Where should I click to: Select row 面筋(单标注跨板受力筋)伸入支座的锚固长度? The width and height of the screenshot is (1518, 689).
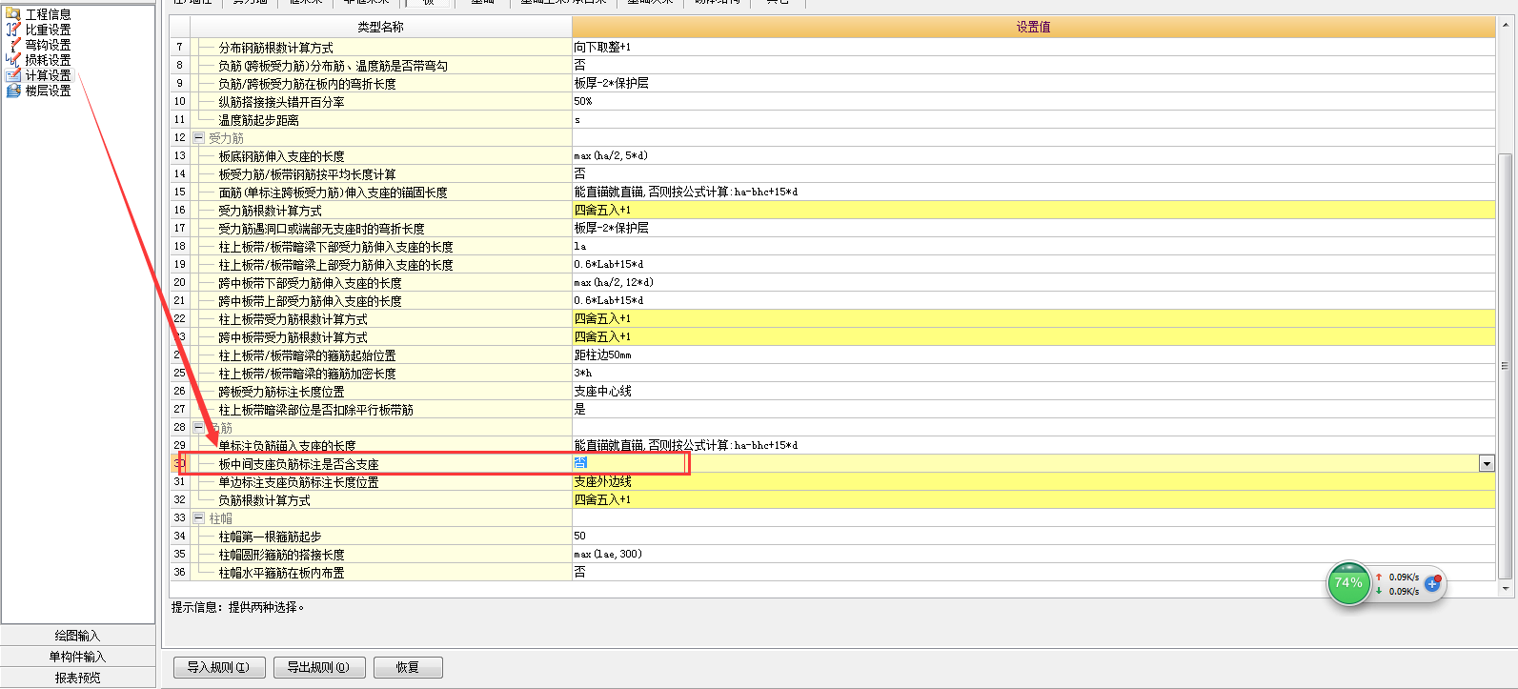coord(333,192)
